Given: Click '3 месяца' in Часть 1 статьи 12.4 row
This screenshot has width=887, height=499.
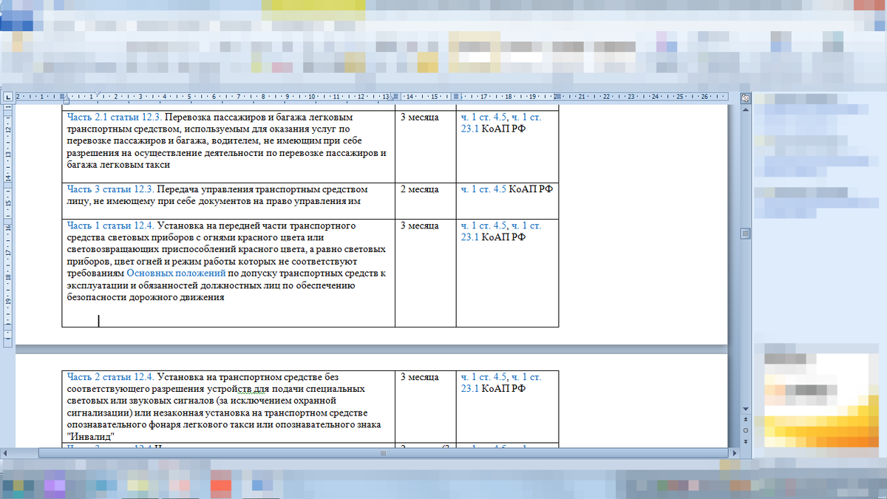Looking at the screenshot, I should coord(420,225).
